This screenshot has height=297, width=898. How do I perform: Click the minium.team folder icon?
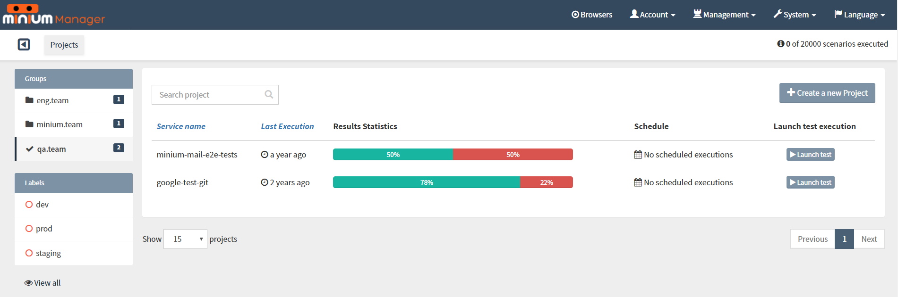29,124
